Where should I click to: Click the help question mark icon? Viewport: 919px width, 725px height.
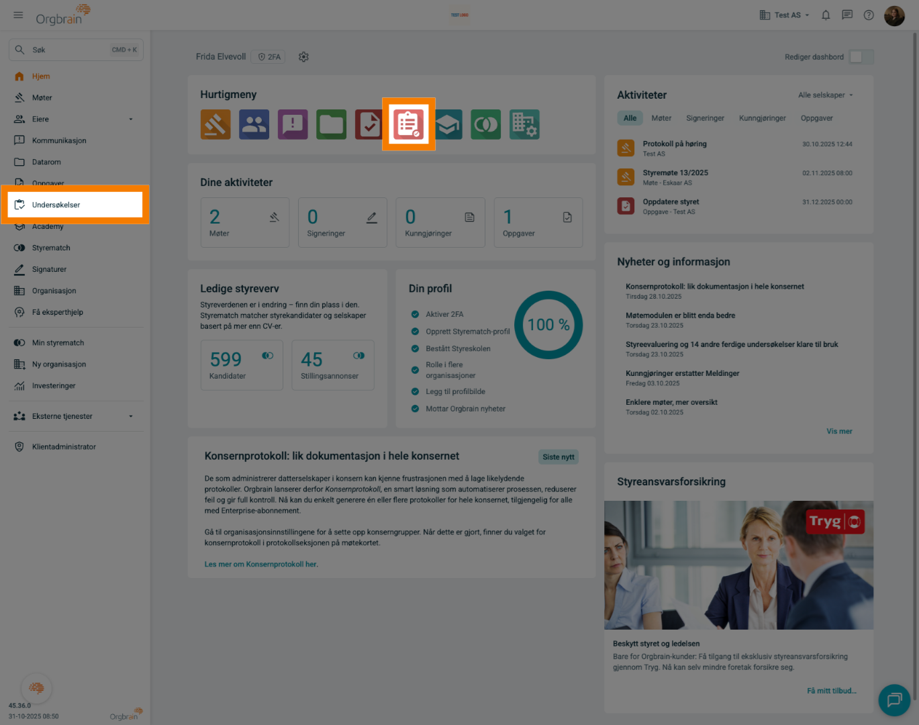coord(869,15)
